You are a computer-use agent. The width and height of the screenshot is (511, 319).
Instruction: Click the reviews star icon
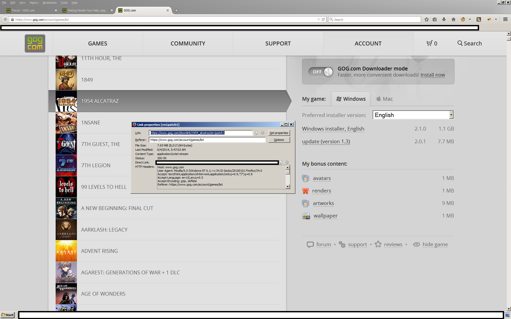click(x=378, y=244)
